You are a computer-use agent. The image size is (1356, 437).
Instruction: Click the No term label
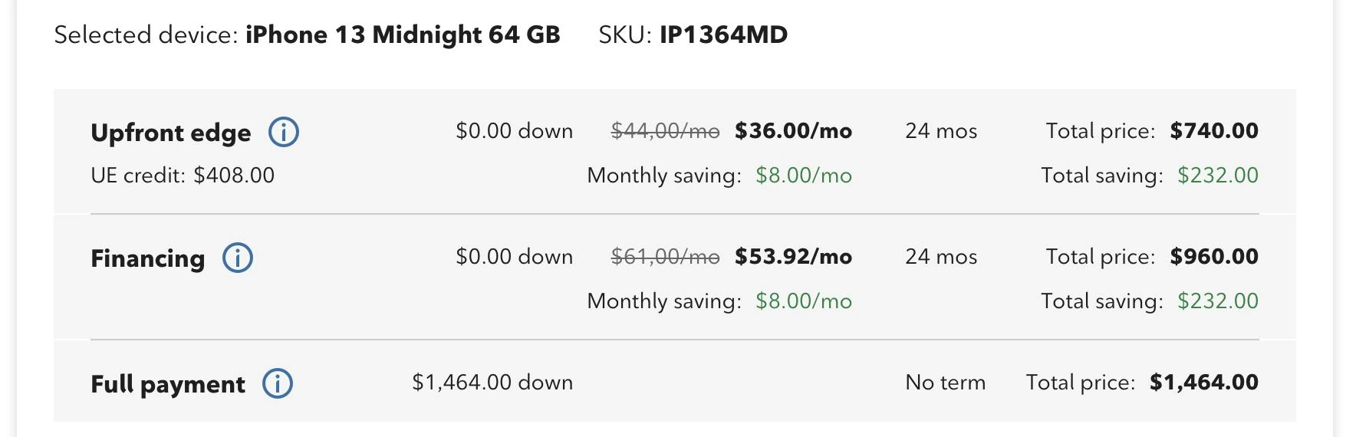[x=946, y=383]
